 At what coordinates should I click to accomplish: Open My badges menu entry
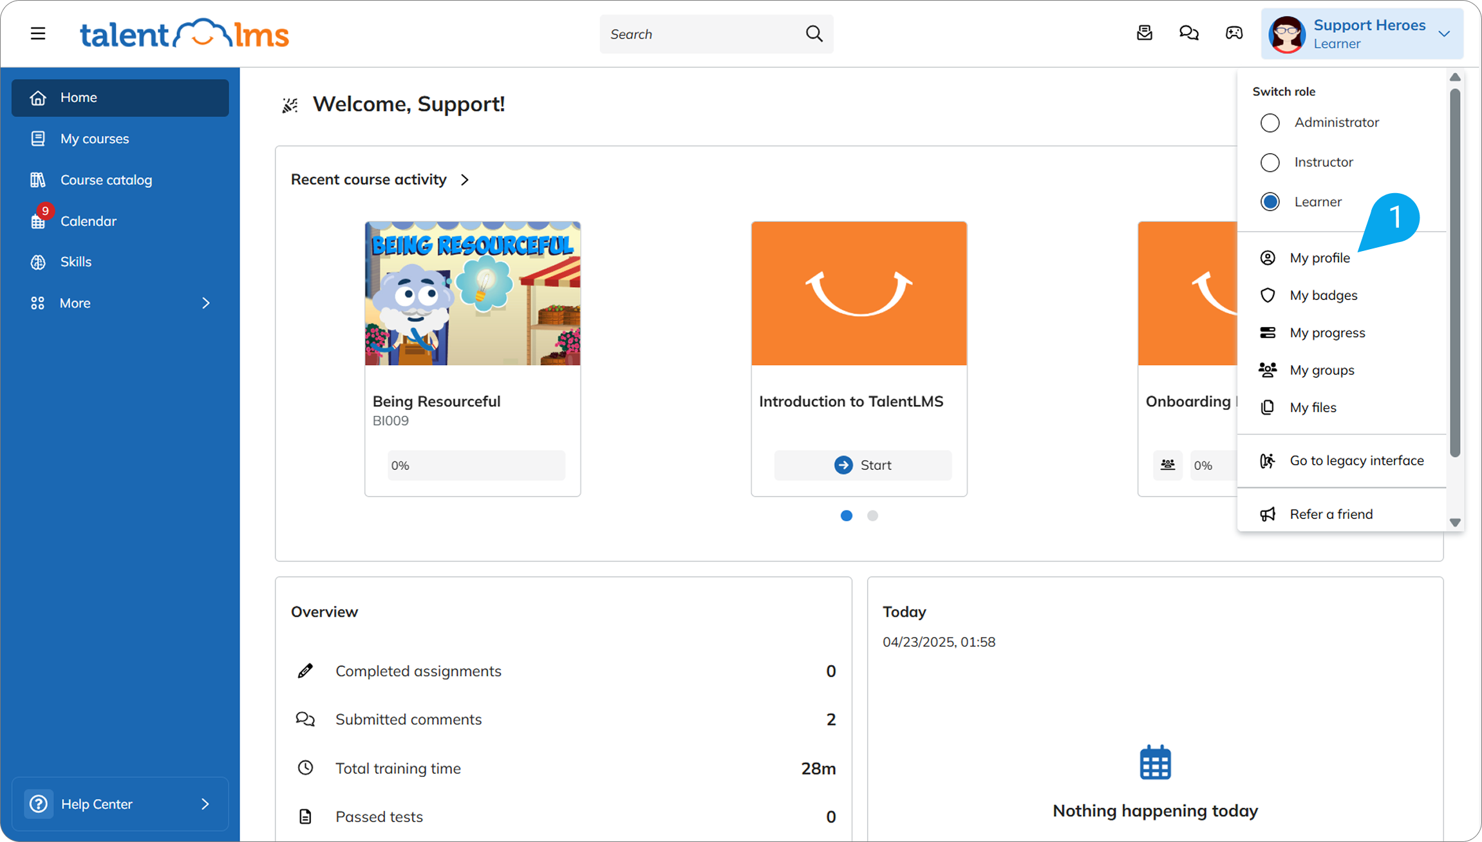click(1342, 295)
